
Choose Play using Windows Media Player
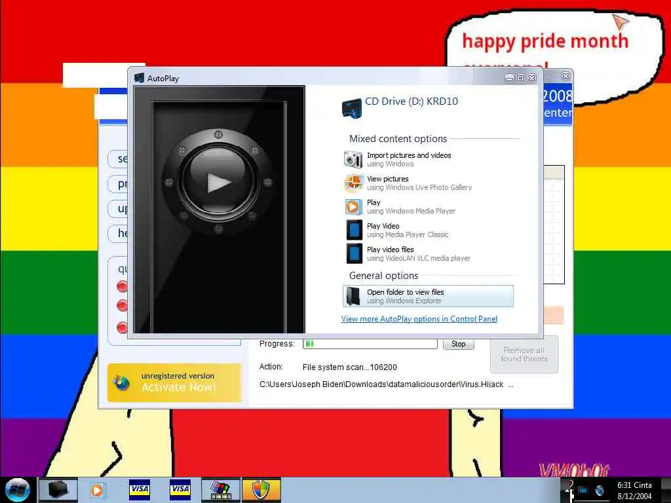[x=400, y=206]
